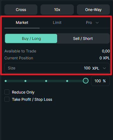Set slider to the 50% marker dot
The image size is (113, 140).
[x=46, y=81]
